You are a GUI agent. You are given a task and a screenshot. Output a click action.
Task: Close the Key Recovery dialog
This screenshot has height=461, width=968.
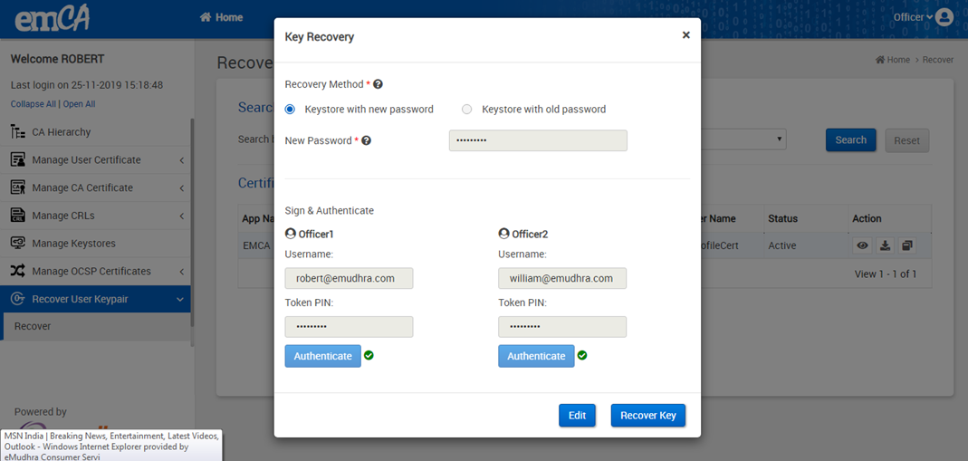(685, 35)
